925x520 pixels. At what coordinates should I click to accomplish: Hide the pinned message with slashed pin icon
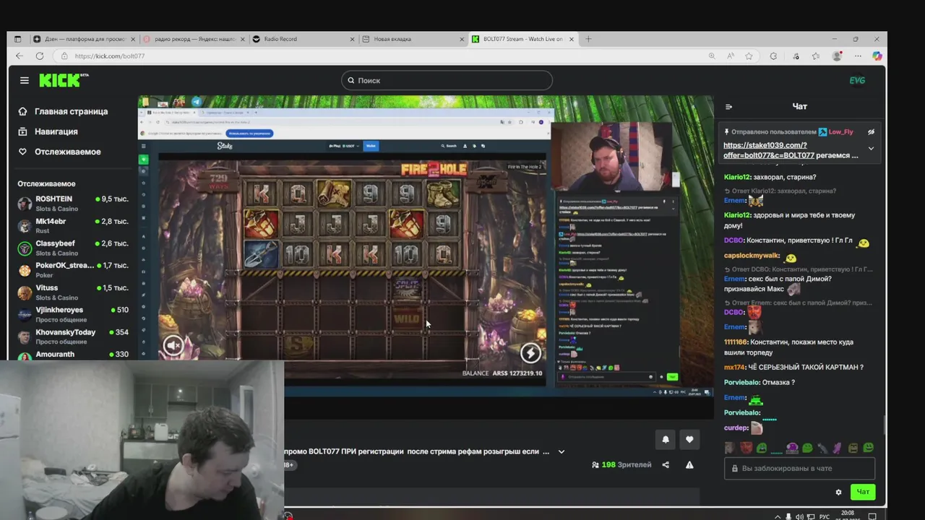[871, 132]
